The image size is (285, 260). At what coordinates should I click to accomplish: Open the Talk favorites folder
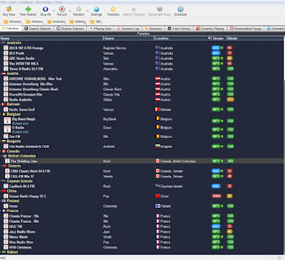95,21
